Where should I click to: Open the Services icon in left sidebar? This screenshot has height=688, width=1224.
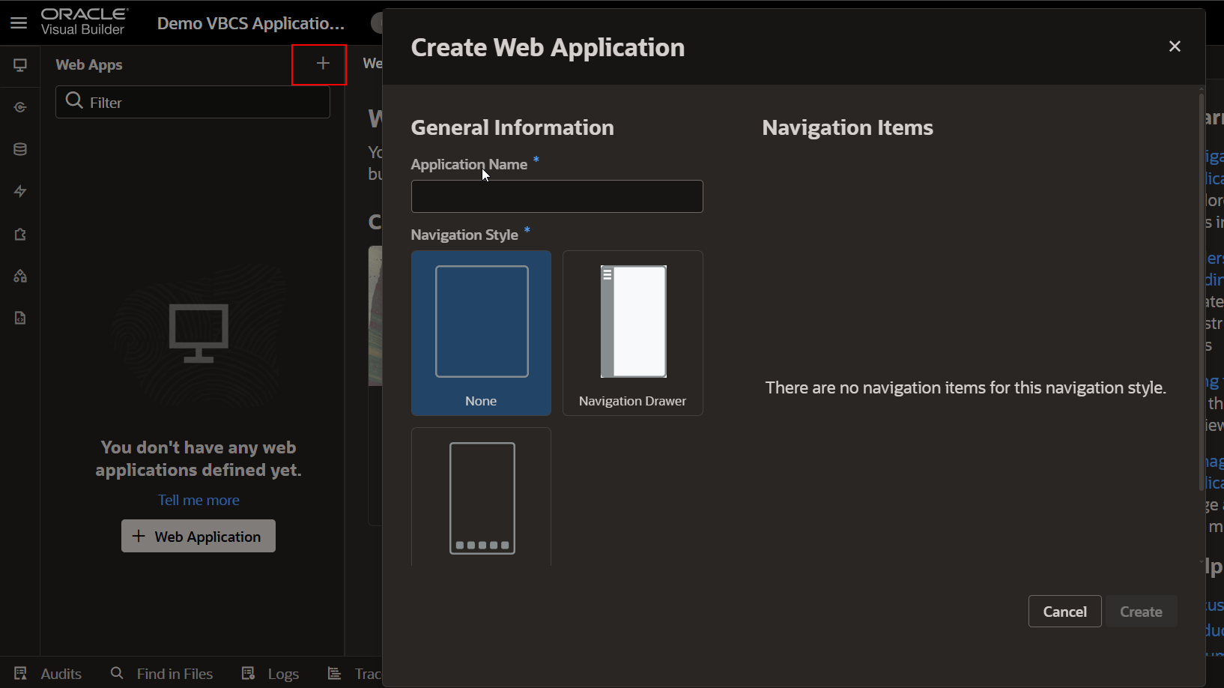pyautogui.click(x=20, y=107)
